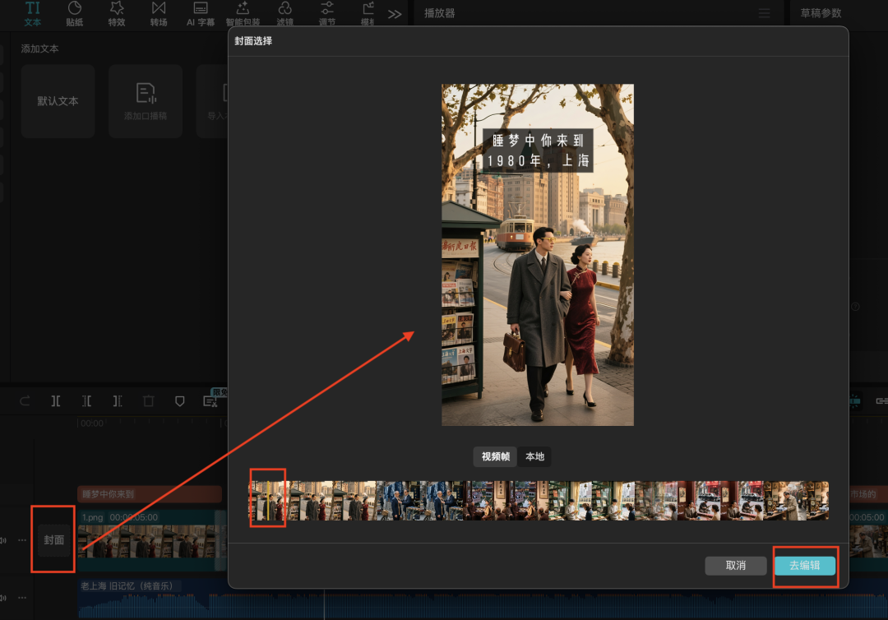Open the video track's three-dot options menu
Viewport: 888px width, 620px height.
click(x=22, y=540)
